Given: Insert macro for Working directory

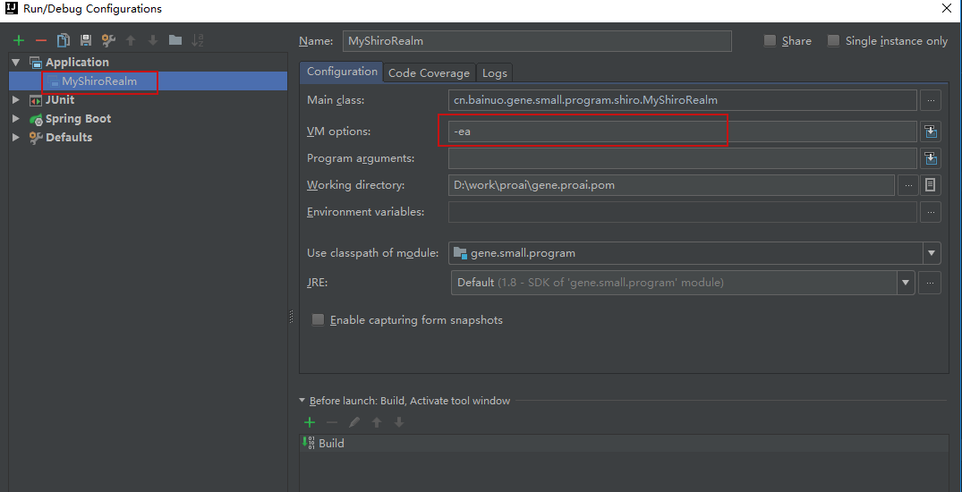Looking at the screenshot, I should pyautogui.click(x=931, y=185).
